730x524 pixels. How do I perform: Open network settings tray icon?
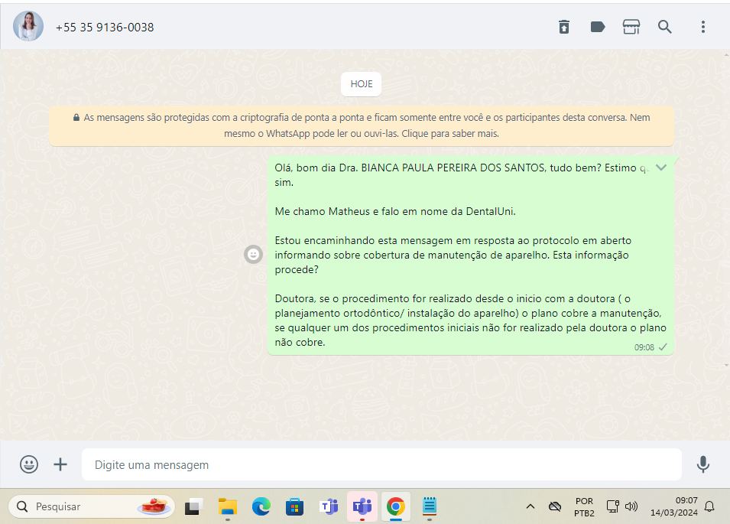click(613, 506)
